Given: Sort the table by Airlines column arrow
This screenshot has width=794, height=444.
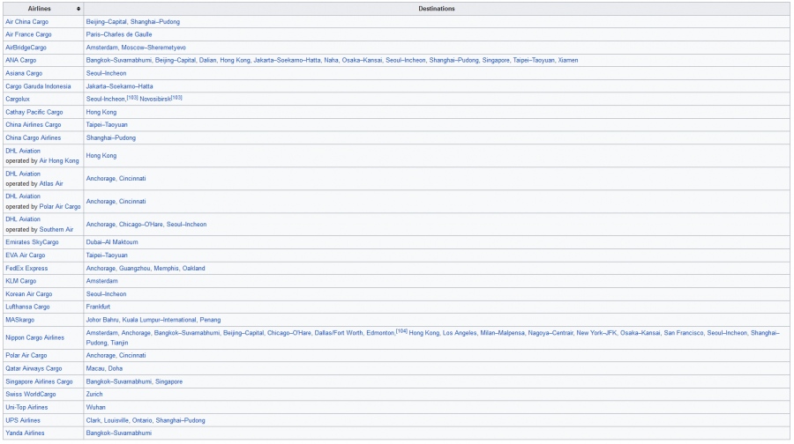Looking at the screenshot, I should [79, 9].
